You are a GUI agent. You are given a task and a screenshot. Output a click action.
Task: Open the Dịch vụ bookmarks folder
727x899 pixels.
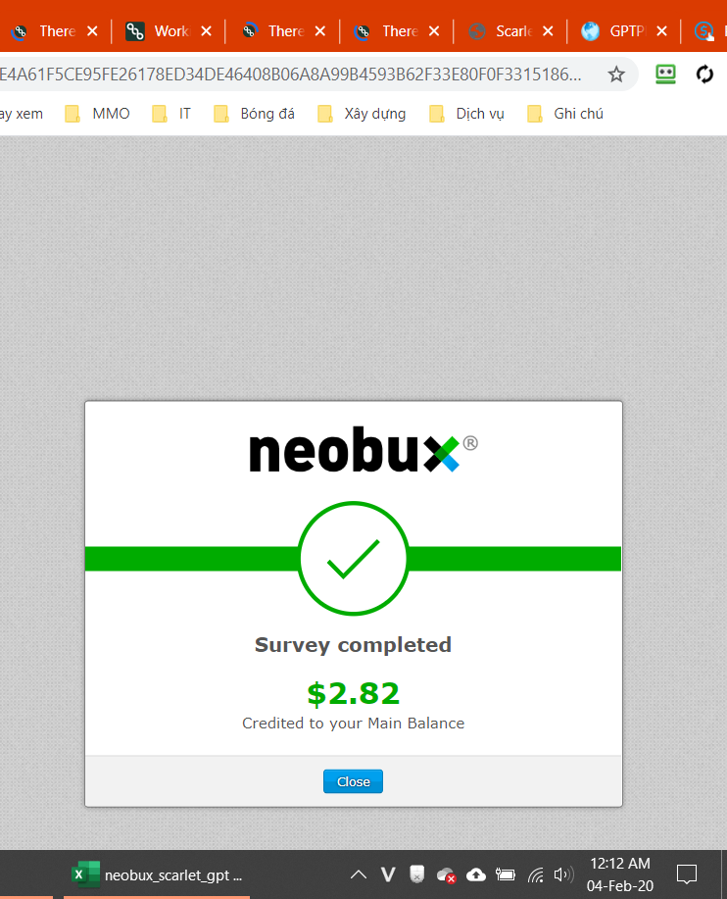tap(466, 114)
